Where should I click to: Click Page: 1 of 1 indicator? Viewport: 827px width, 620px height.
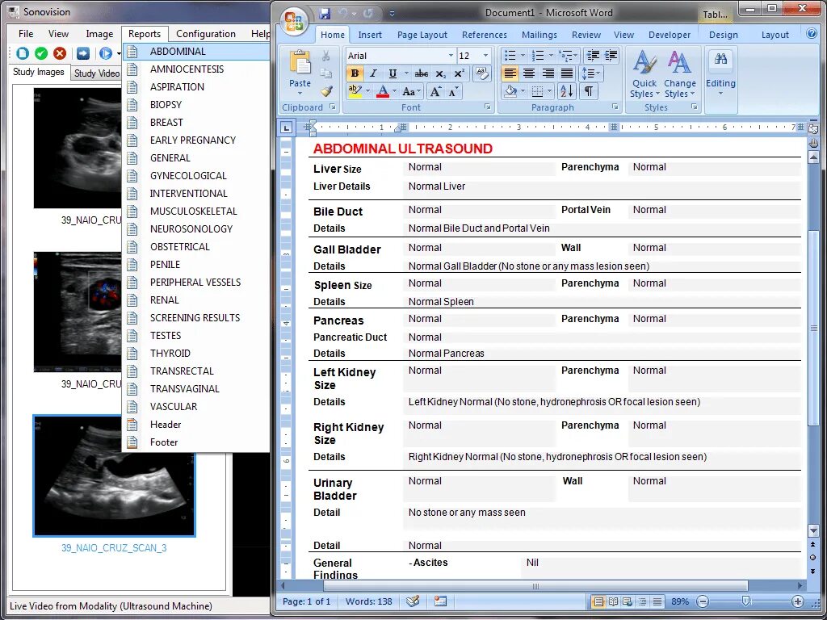(x=306, y=601)
